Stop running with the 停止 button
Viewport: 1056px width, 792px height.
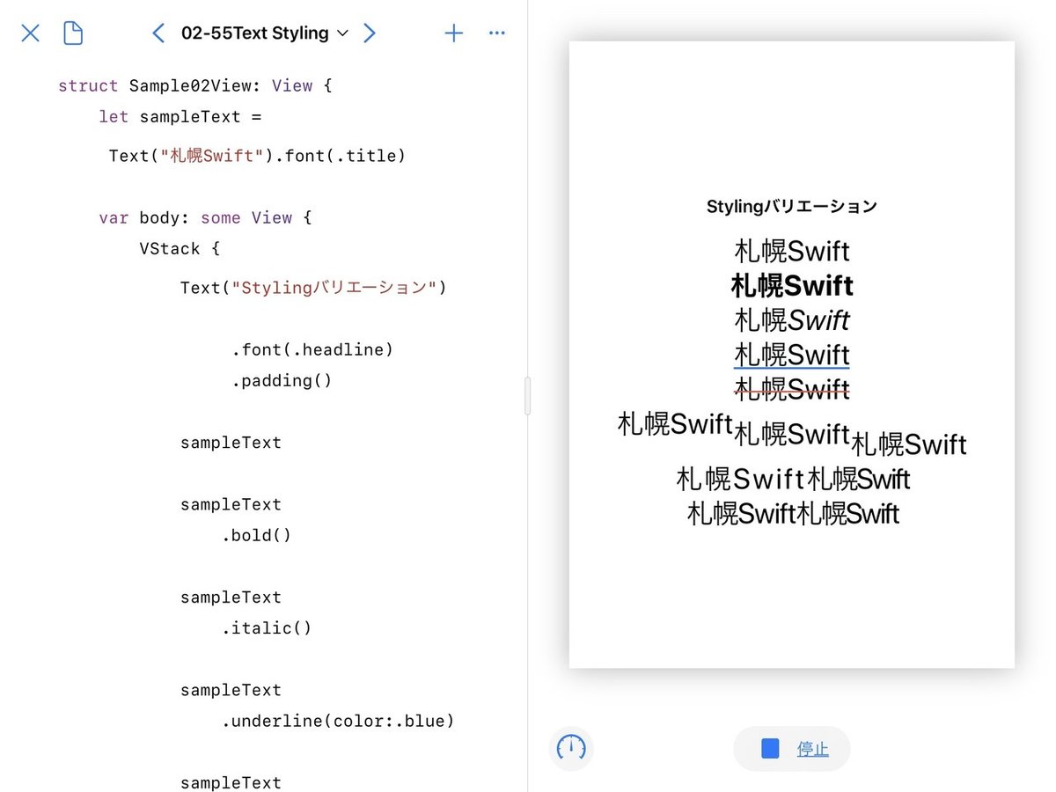792,749
